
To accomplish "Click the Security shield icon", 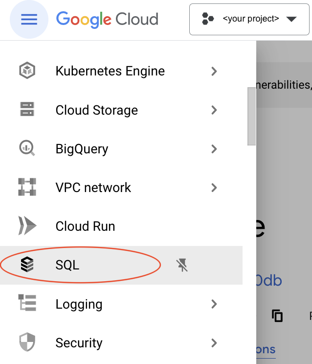I will point(27,342).
